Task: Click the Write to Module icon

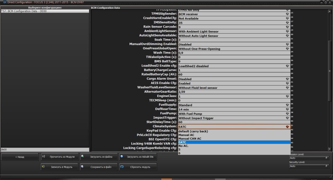Action: (43, 167)
